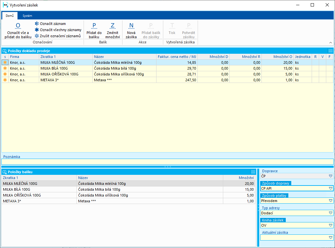The width and height of the screenshot is (335, 248).
Task: Toggle mark star on MILKA OŘÍŠKOVÁ row
Action: (5, 74)
